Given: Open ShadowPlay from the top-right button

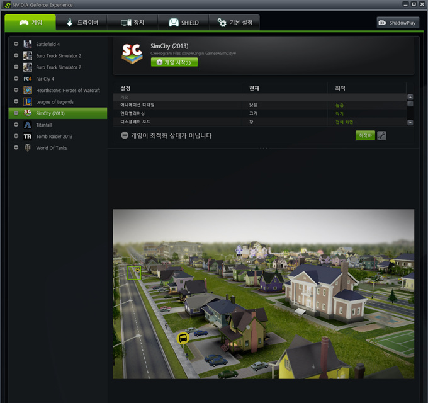Looking at the screenshot, I should [x=398, y=23].
